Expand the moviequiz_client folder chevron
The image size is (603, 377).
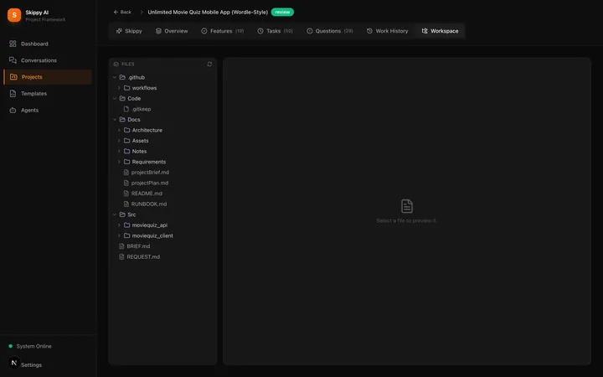(119, 235)
